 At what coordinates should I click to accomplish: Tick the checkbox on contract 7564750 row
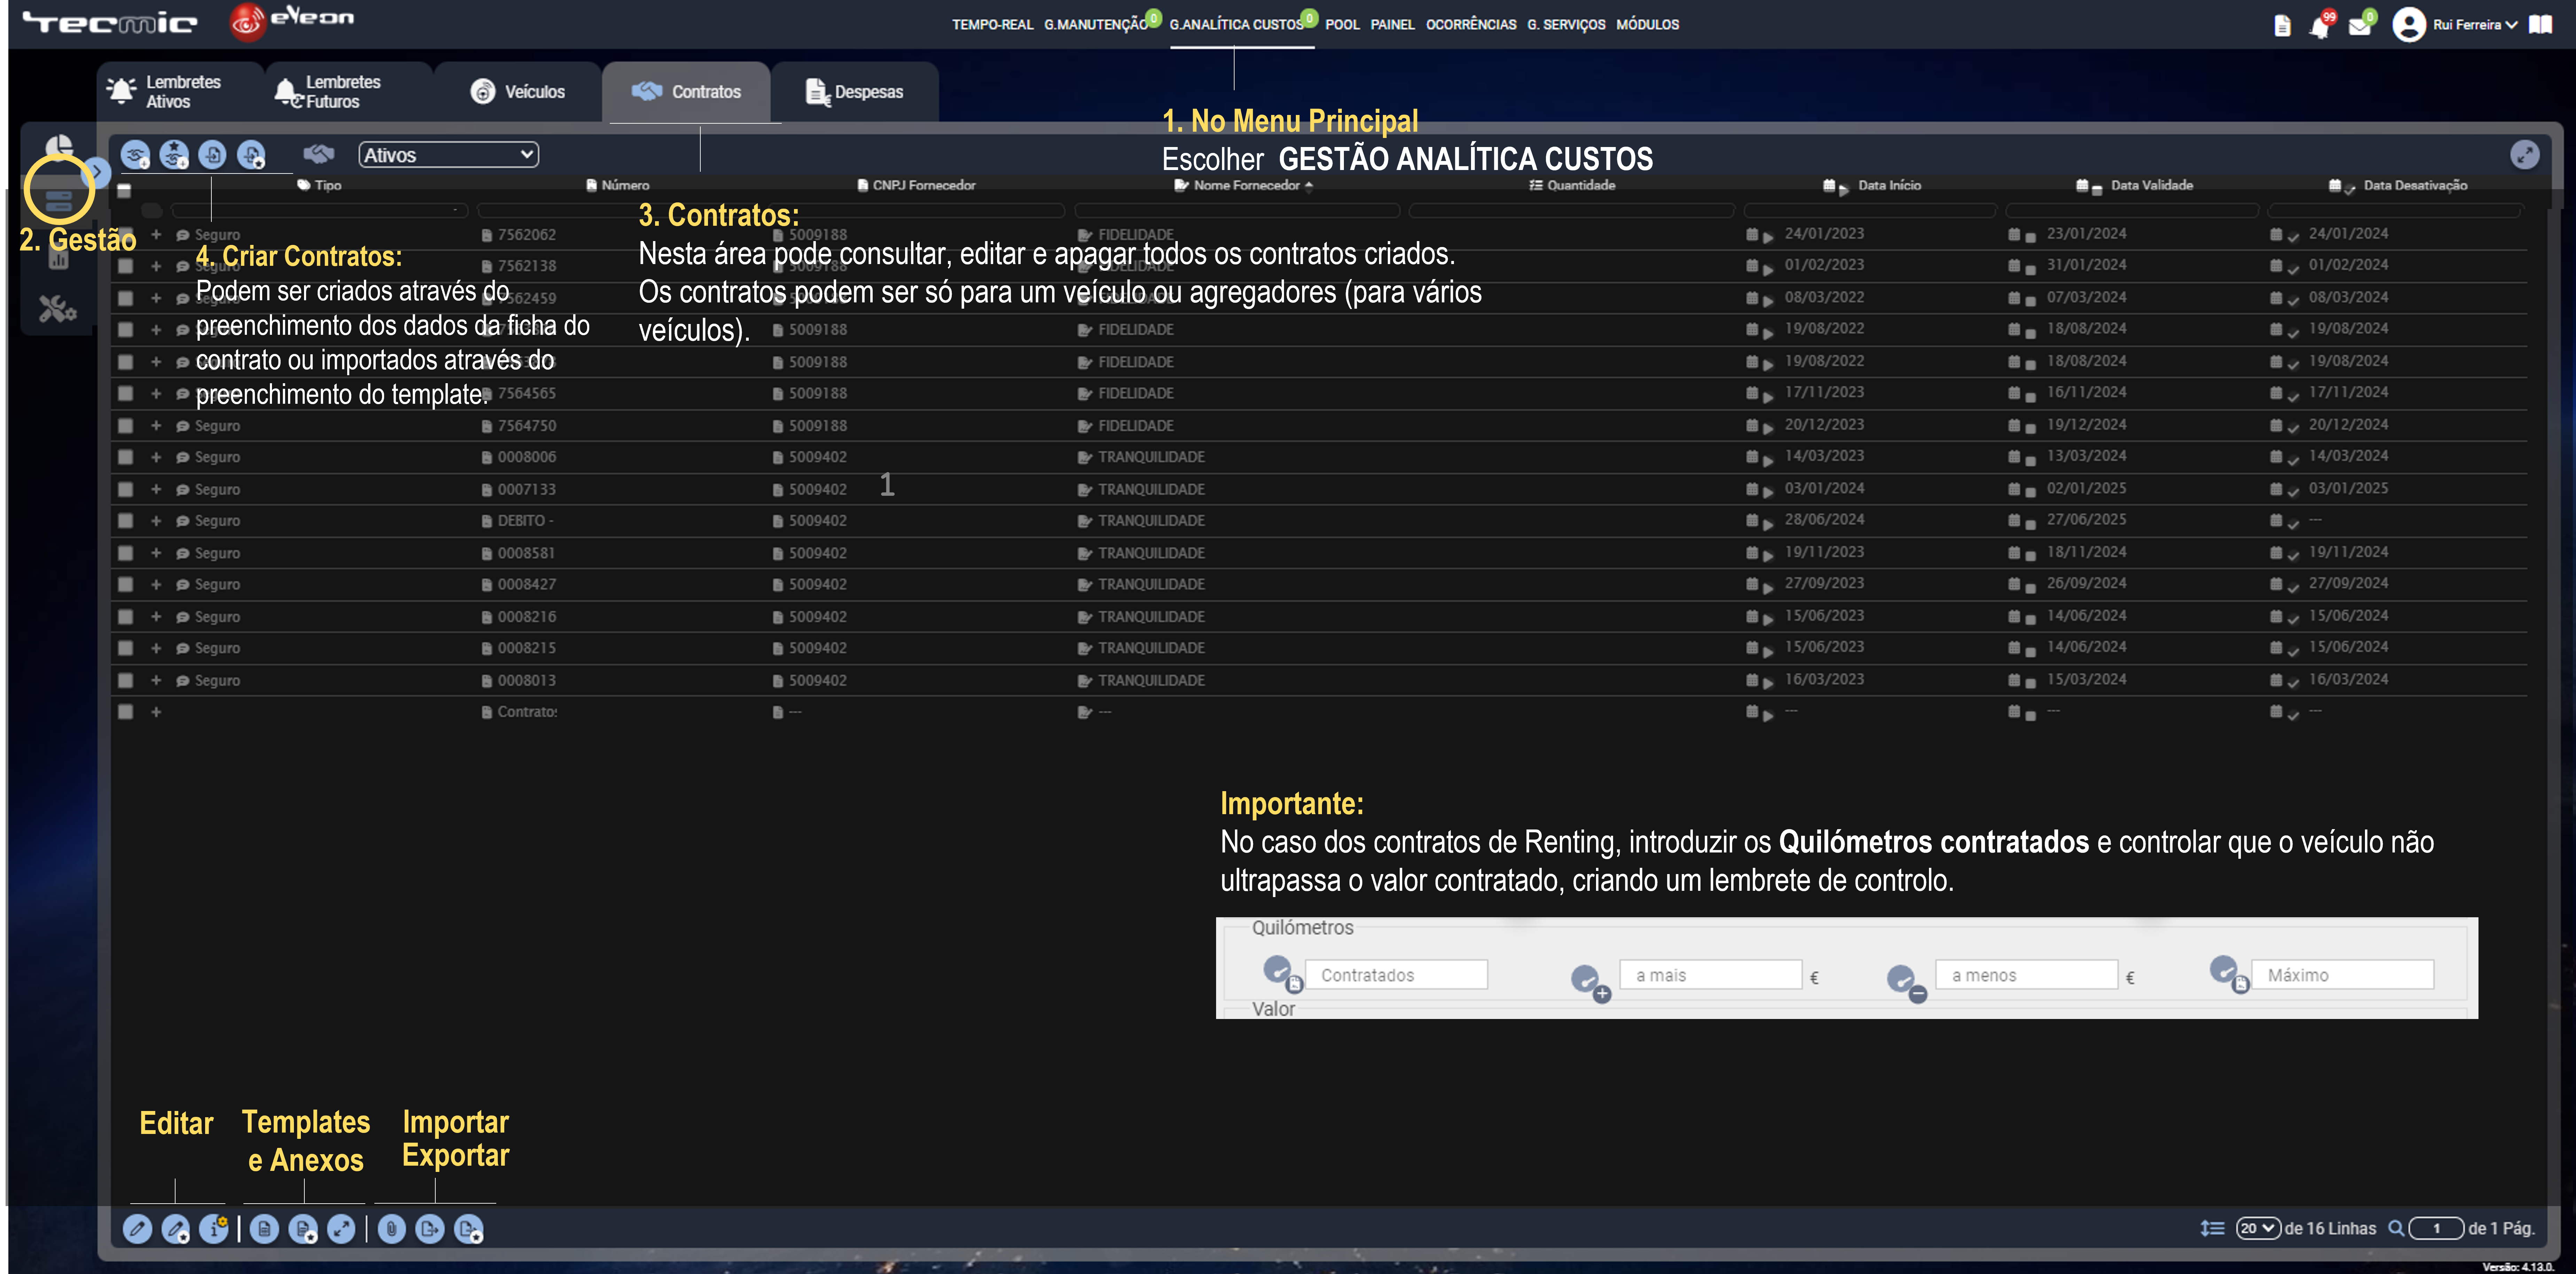pyautogui.click(x=125, y=426)
